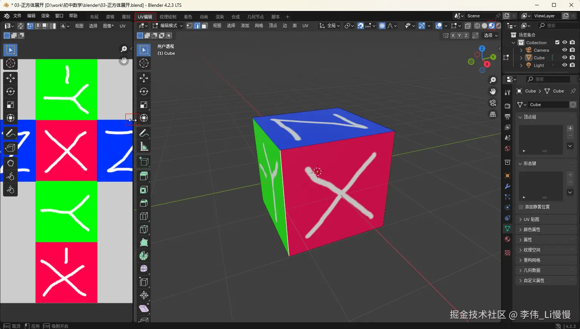Select the Loop Cut tool
Screen dimensions: 580x329
point(144,216)
